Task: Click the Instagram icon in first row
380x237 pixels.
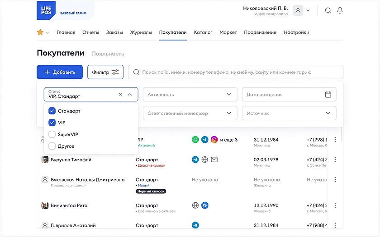Action: [214, 140]
